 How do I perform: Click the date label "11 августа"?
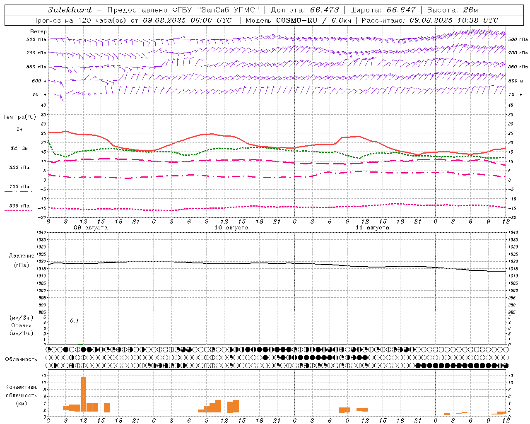pos(372,227)
